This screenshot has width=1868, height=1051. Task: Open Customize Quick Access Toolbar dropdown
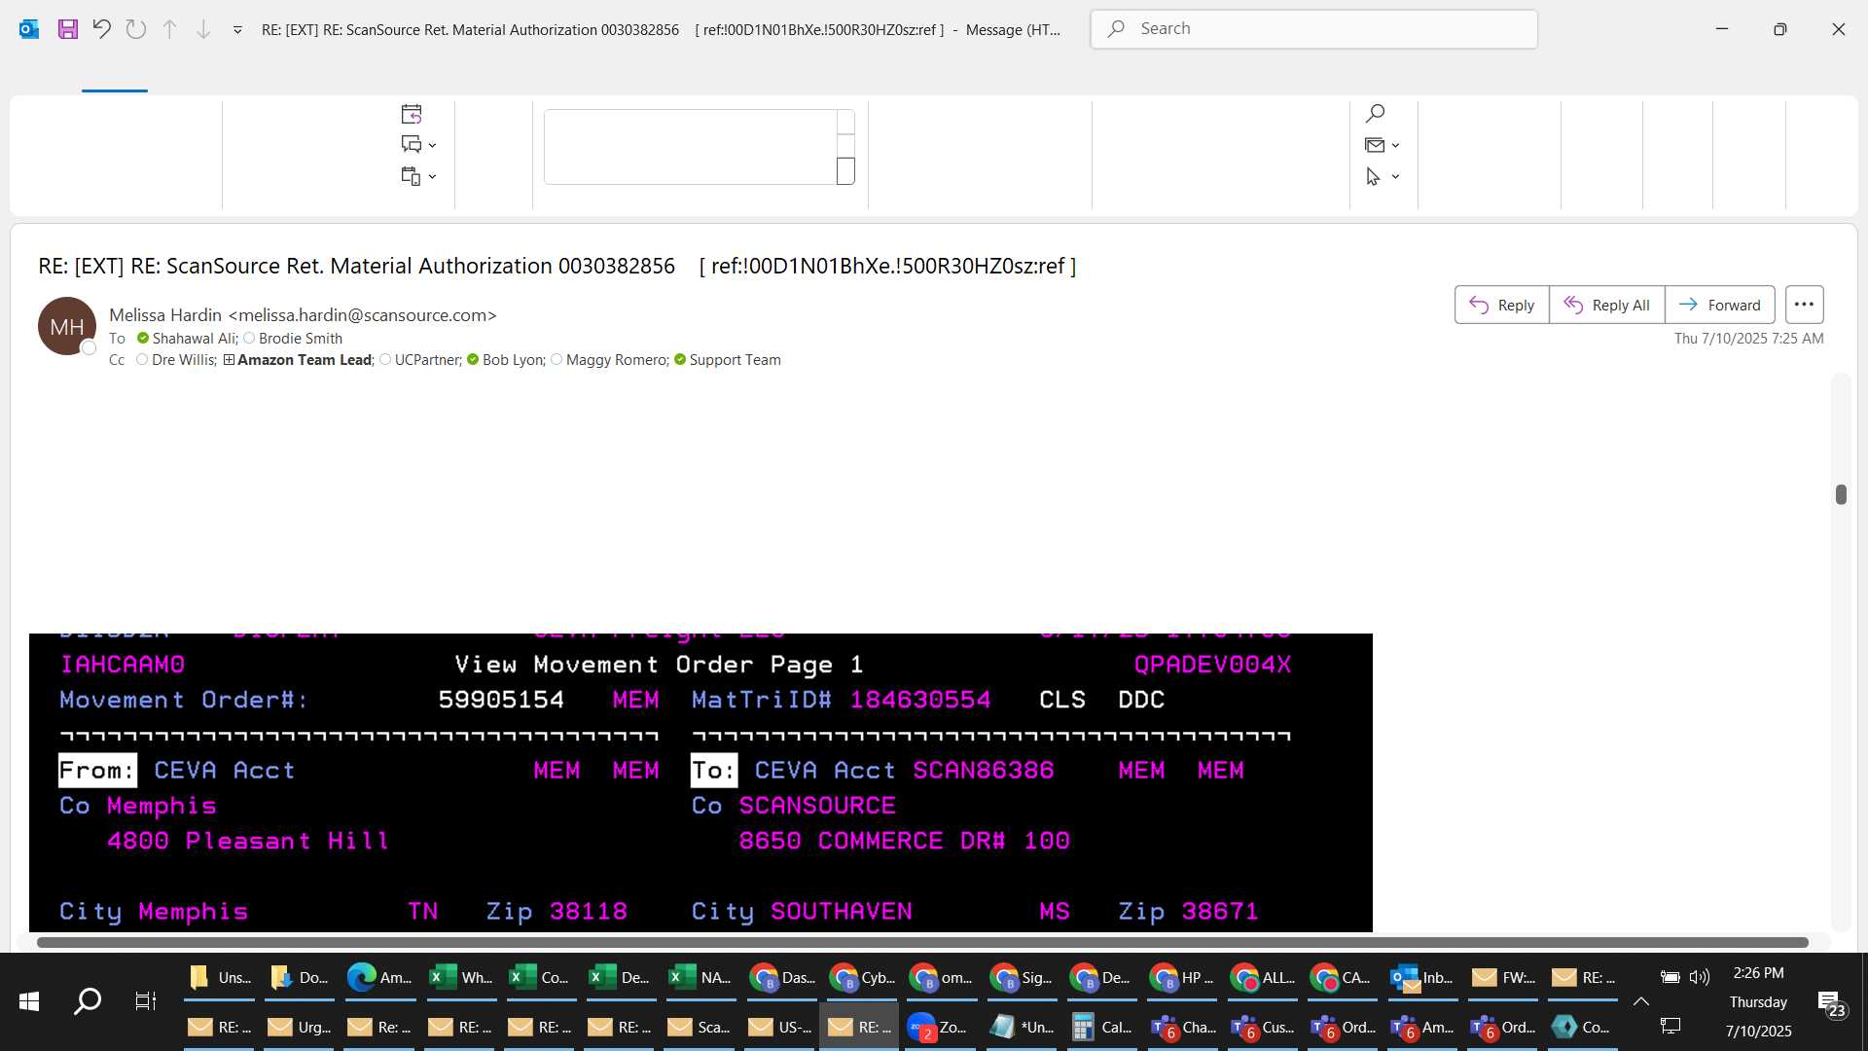(x=237, y=30)
